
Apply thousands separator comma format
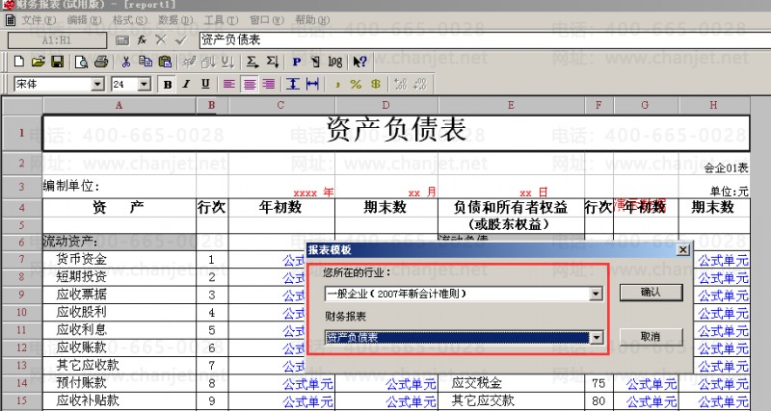point(337,85)
